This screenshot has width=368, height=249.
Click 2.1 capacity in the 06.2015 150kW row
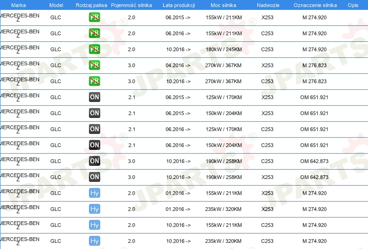[x=132, y=113]
